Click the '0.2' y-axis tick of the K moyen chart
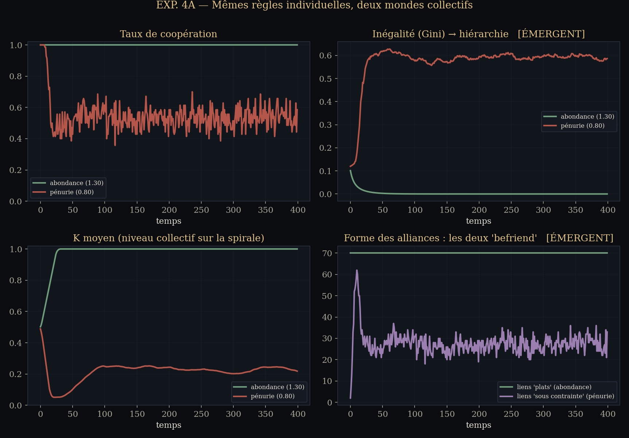This screenshot has height=438, width=629. point(16,374)
